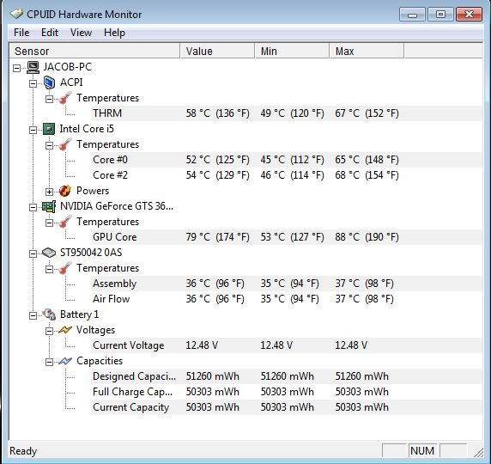Select the Air Flow row
Viewport: 491px width, 464px height.
click(287, 299)
